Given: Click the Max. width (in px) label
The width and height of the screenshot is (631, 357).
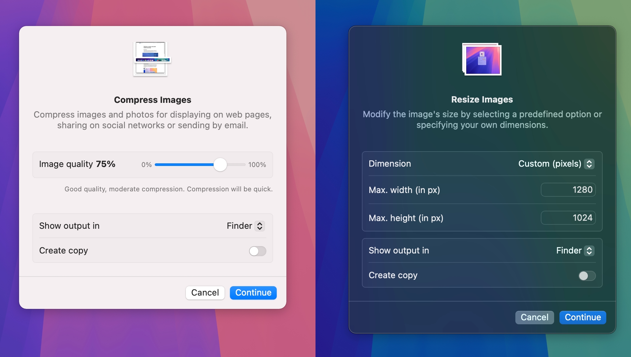Looking at the screenshot, I should pyautogui.click(x=404, y=190).
